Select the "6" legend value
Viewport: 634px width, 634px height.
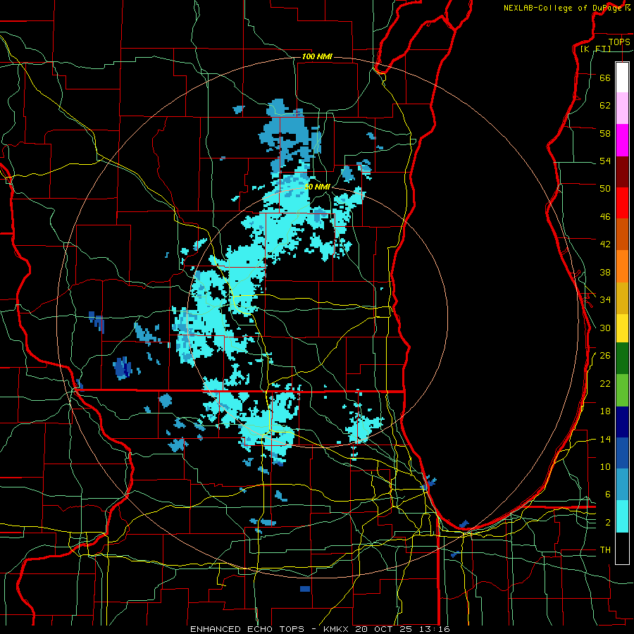point(607,495)
